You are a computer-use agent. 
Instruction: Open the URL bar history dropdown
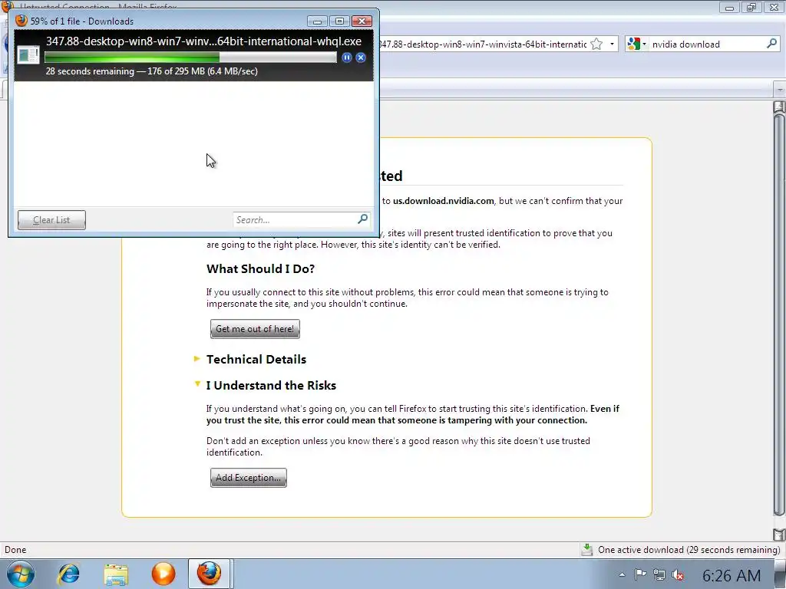tap(612, 44)
